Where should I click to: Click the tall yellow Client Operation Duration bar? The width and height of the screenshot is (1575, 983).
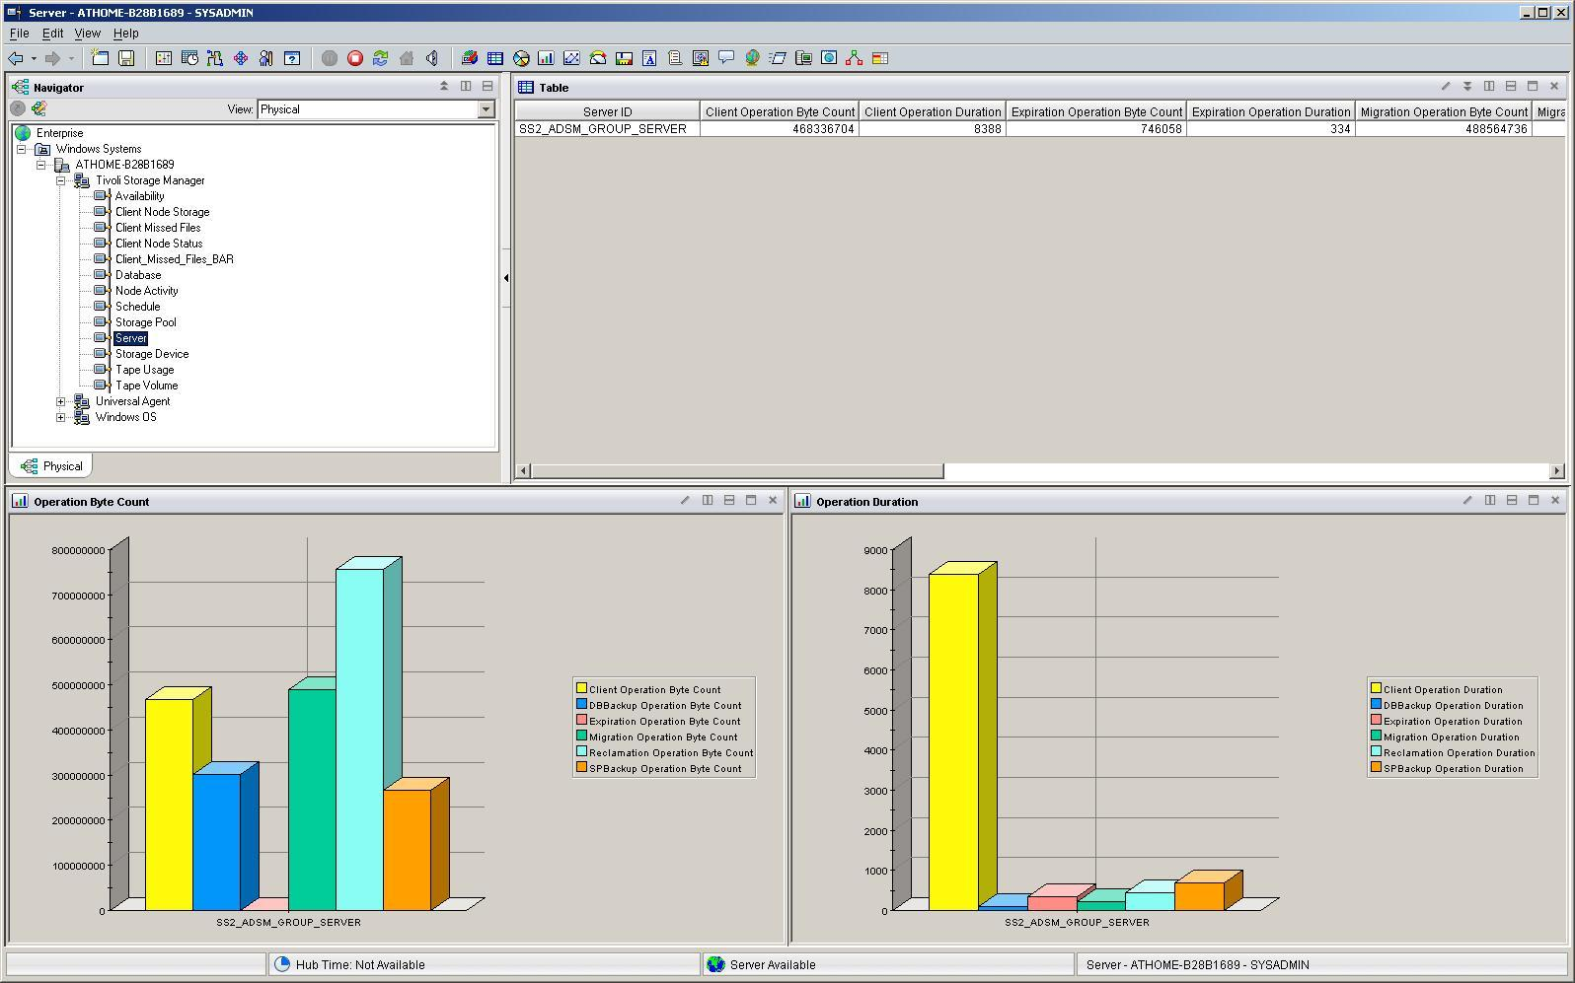(x=953, y=741)
